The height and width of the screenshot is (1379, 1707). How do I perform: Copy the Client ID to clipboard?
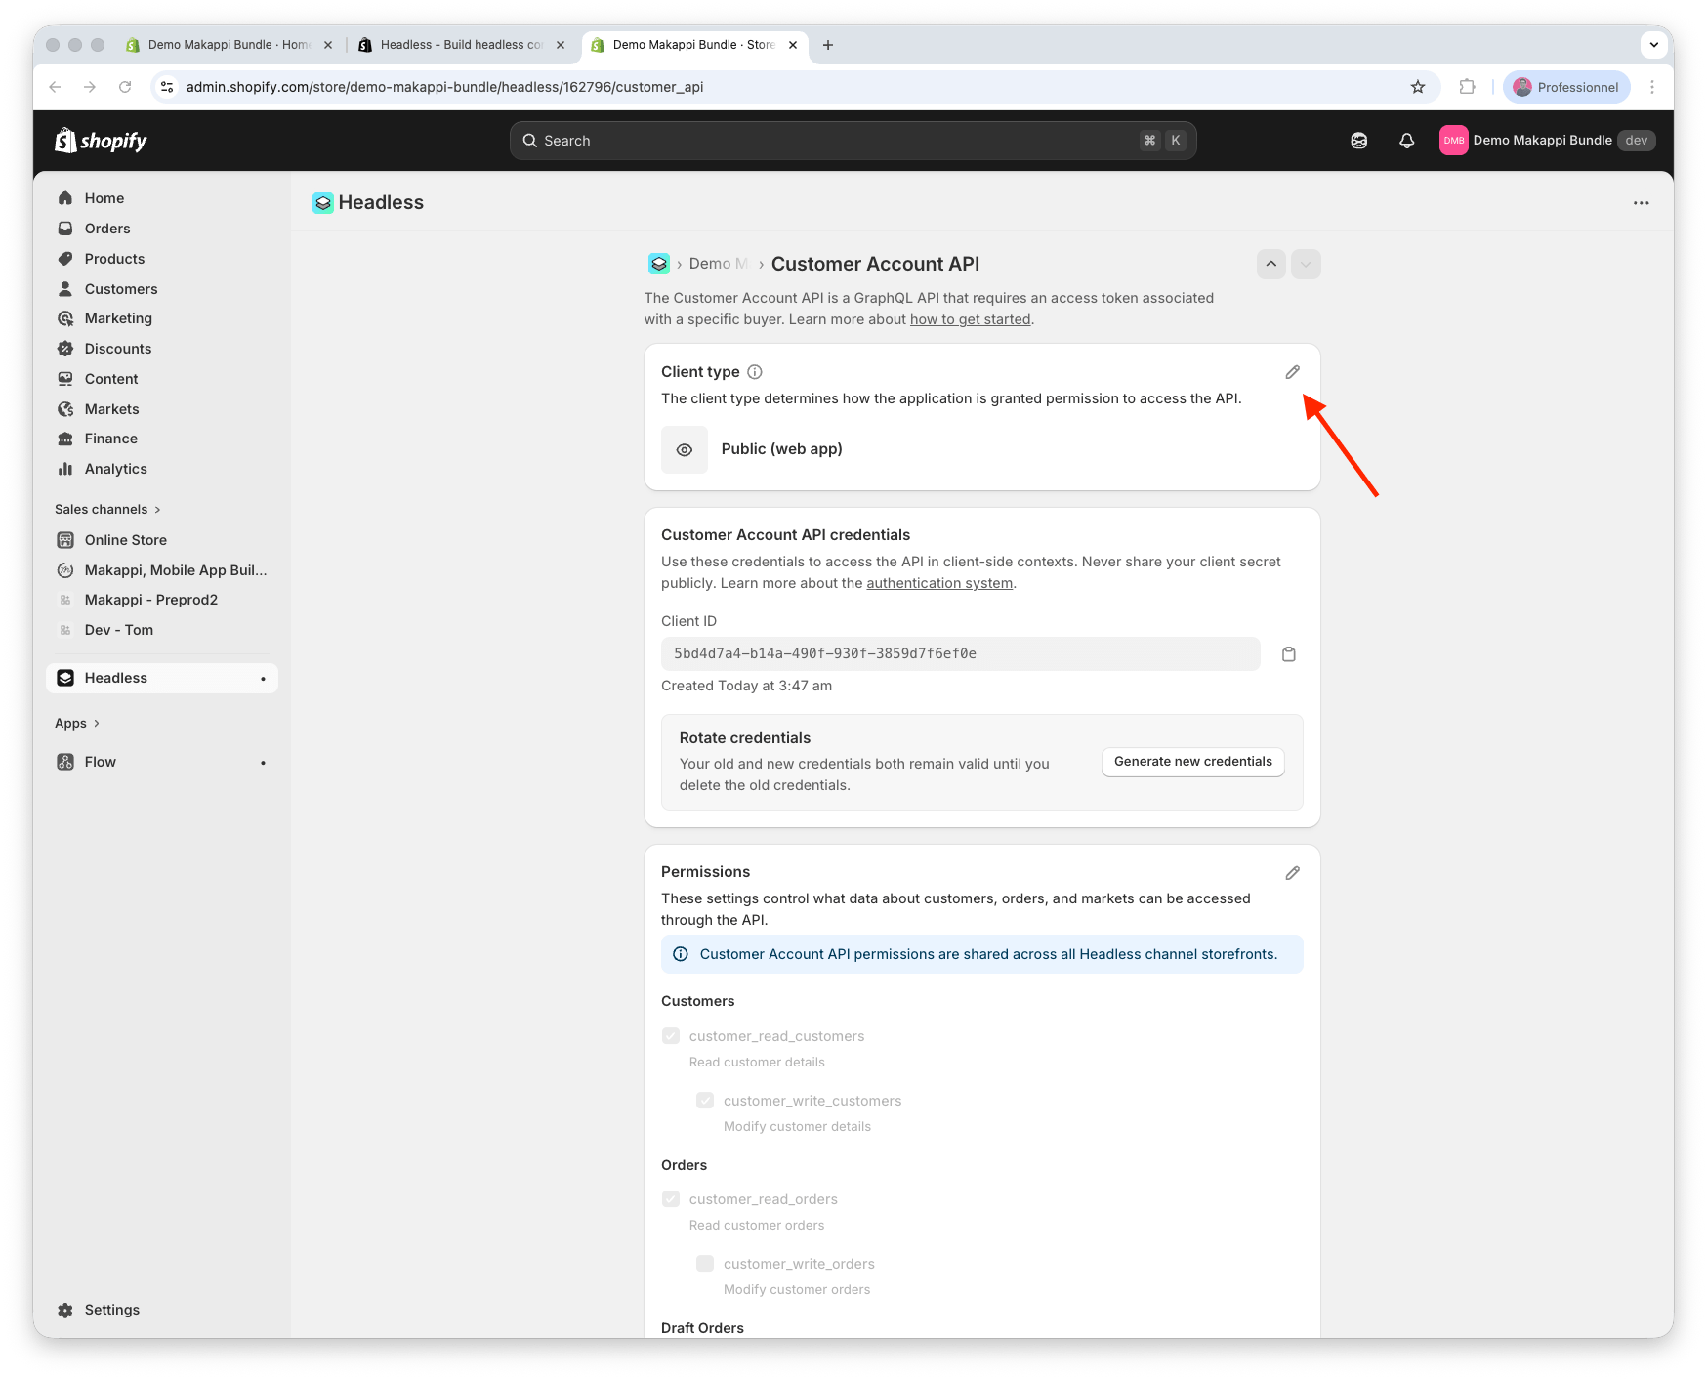coord(1288,654)
